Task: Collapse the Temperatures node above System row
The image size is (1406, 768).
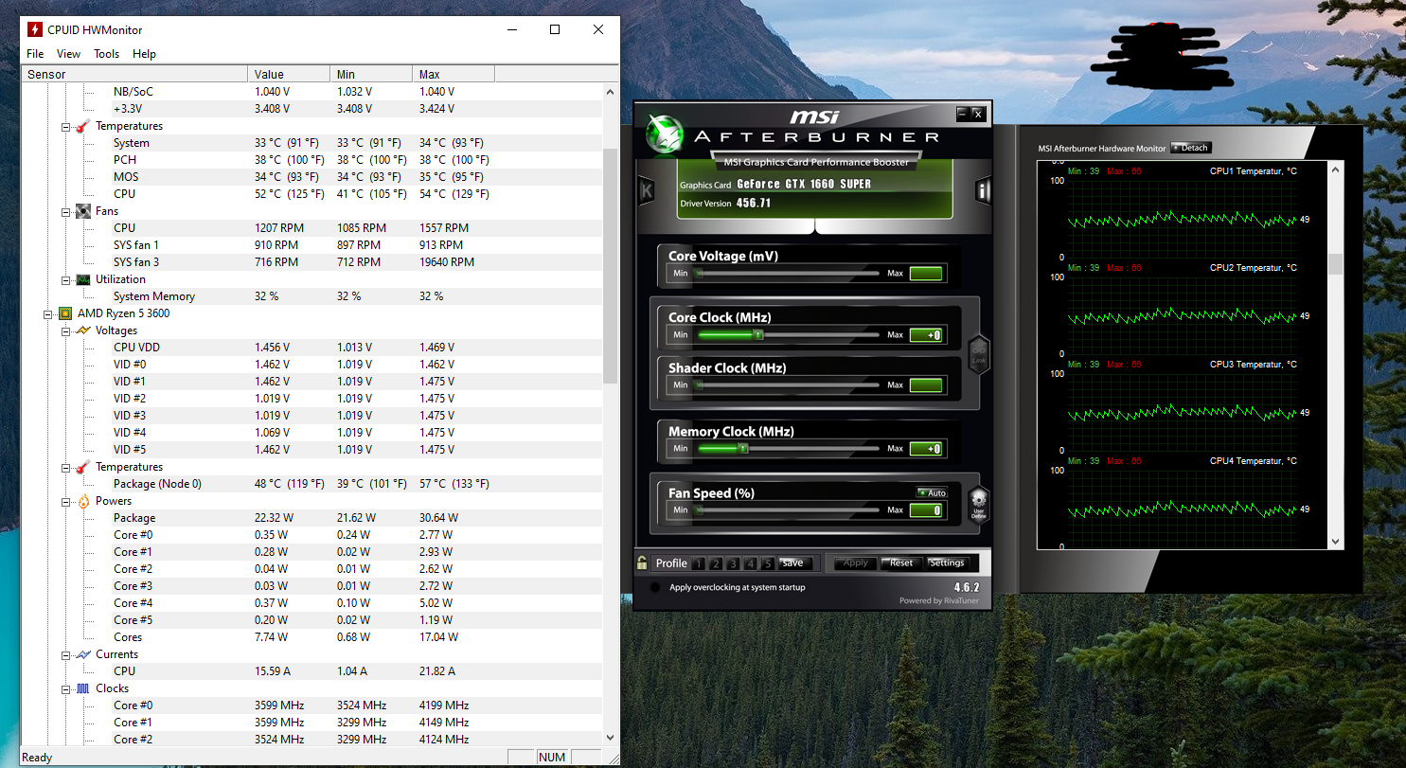Action: (66, 127)
